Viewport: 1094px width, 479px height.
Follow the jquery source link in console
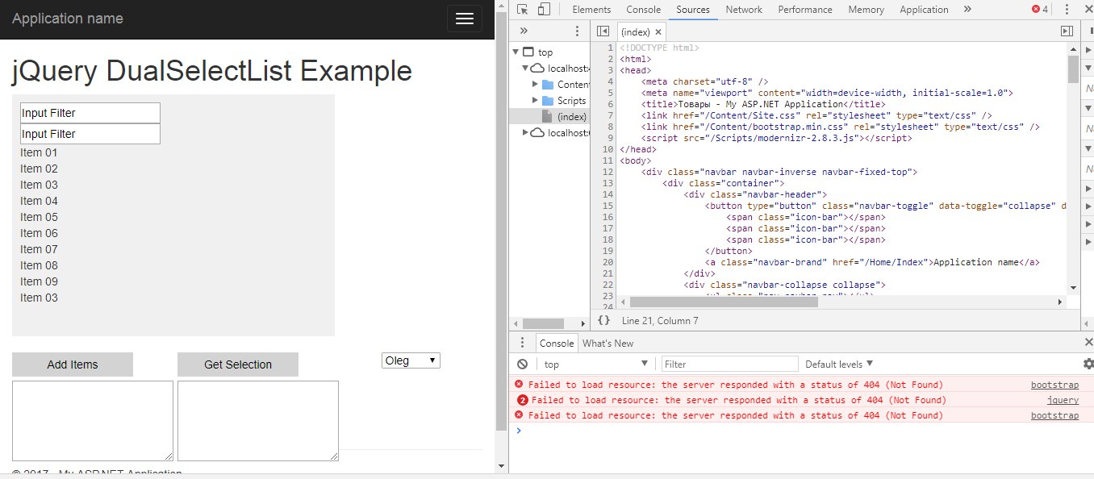pos(1063,400)
